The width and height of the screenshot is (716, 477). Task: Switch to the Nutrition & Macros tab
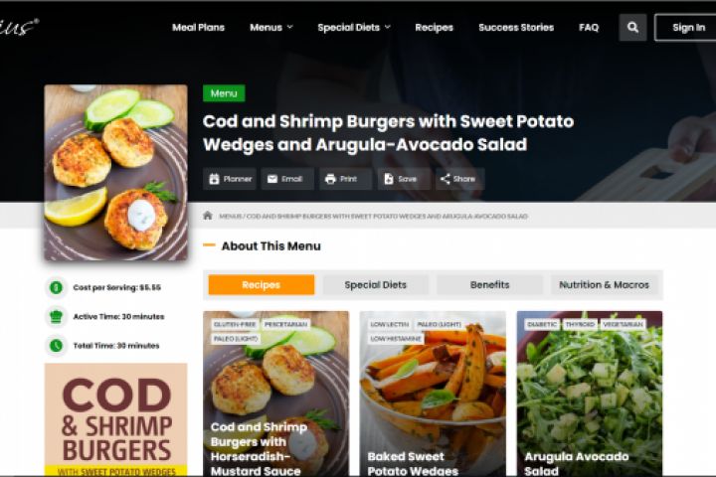pos(604,285)
